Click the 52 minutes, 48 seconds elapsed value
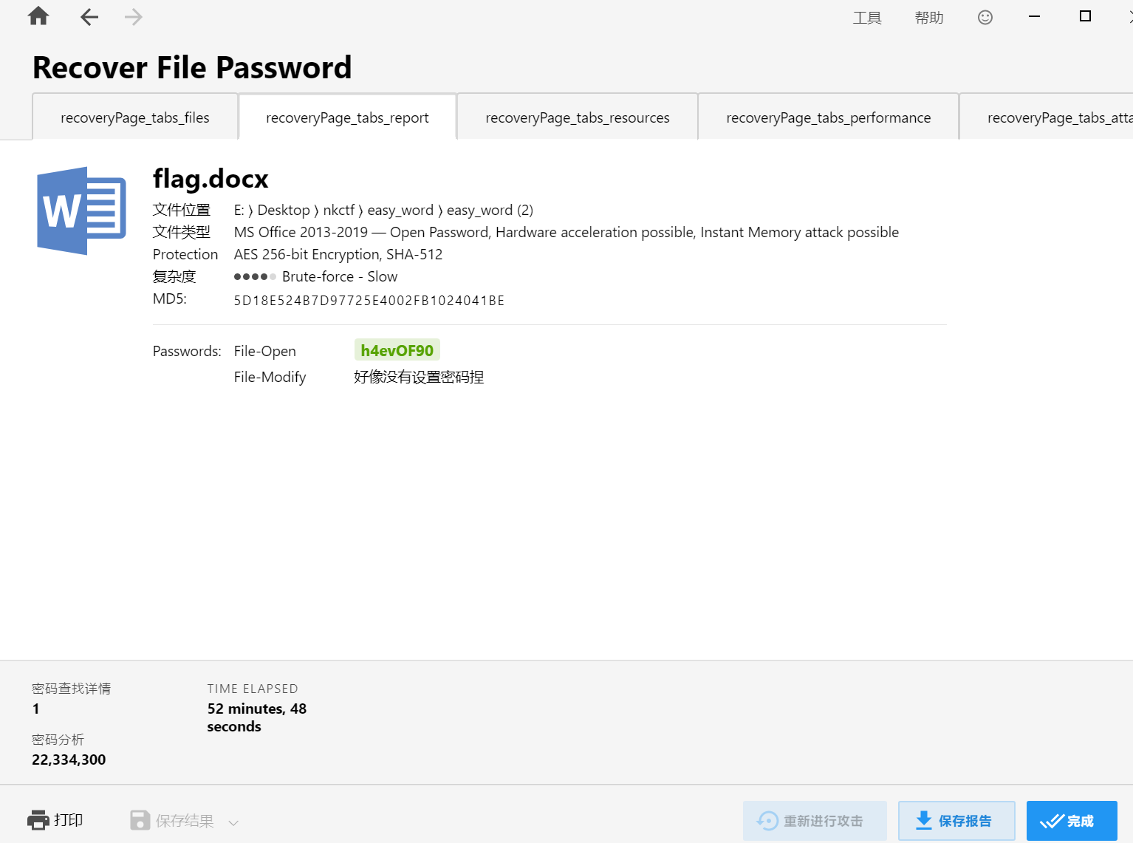This screenshot has width=1133, height=843. click(x=257, y=717)
